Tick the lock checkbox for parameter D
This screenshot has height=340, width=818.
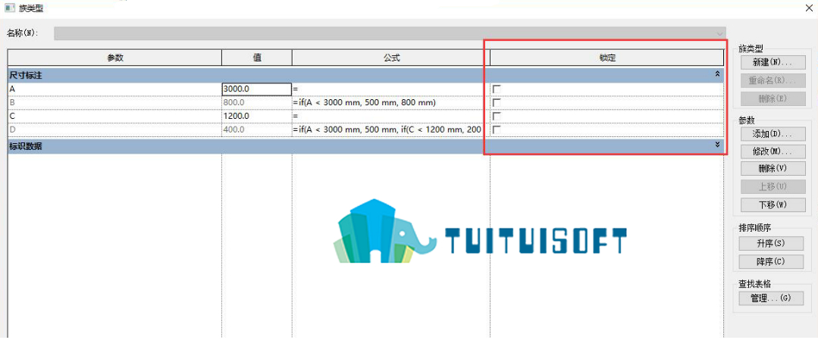pos(497,129)
